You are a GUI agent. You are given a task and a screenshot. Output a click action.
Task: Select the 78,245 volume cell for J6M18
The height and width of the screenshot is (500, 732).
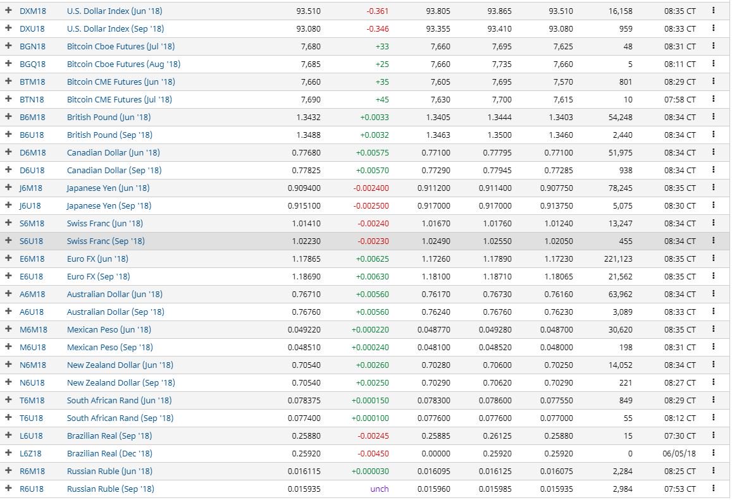tap(621, 188)
